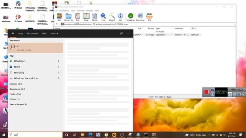This screenshot has width=246, height=138.
Task: Open the weather widget showing Light rain
Action: (196, 135)
